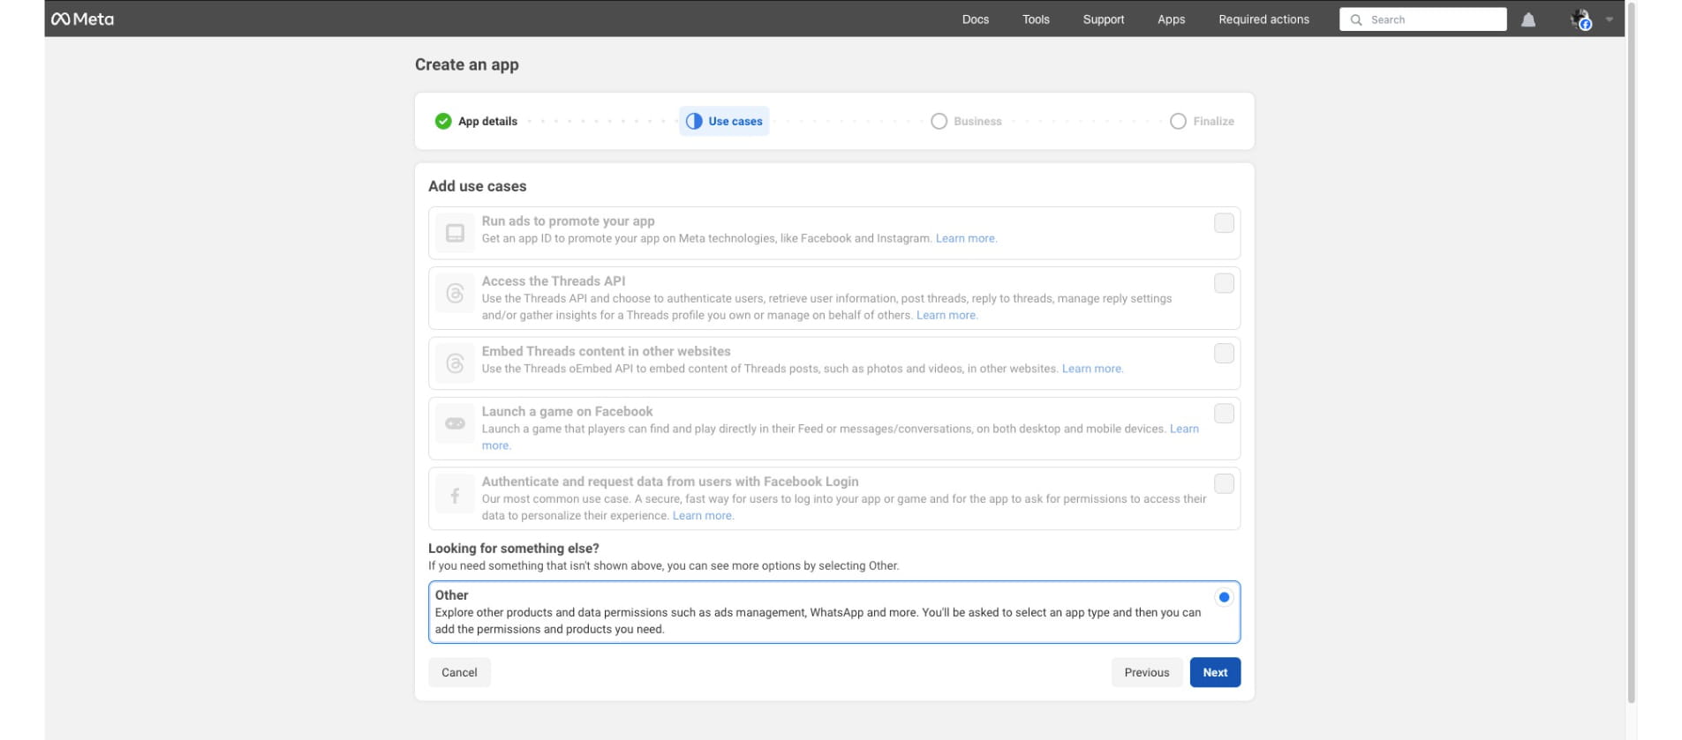The height and width of the screenshot is (740, 1682).
Task: Open the Support menu
Action: tap(1104, 19)
